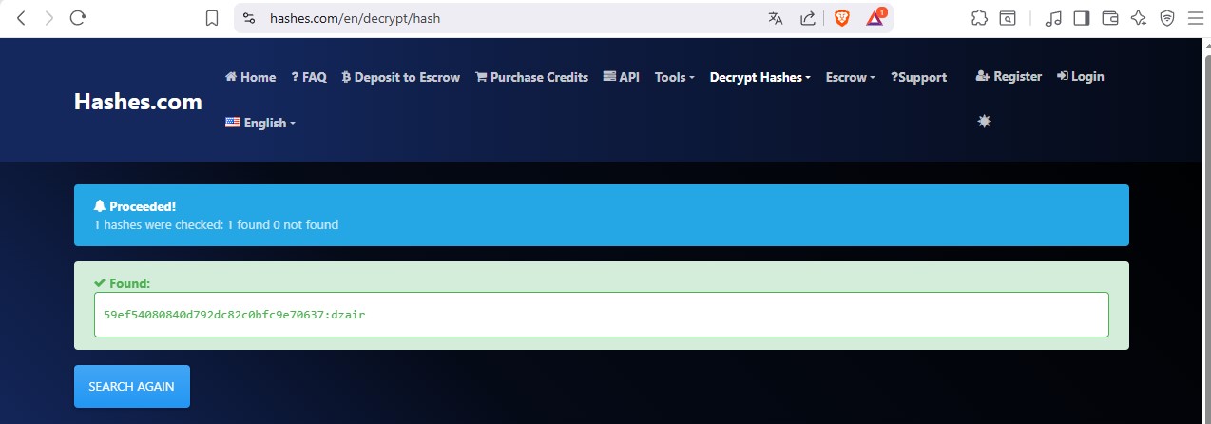
Task: Open the English language dropdown
Action: tap(260, 123)
